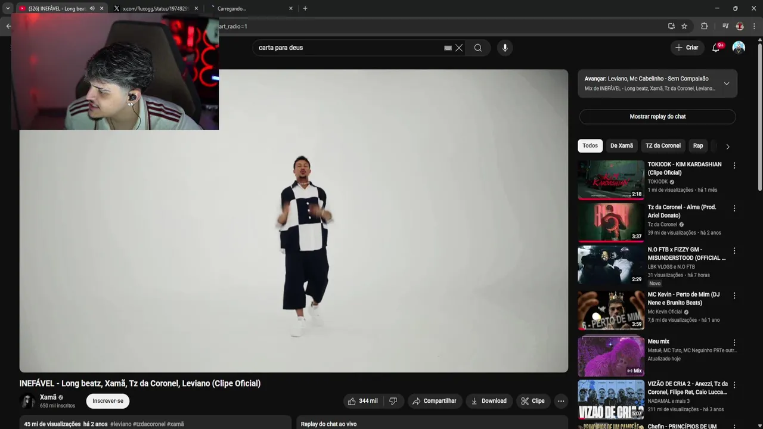The height and width of the screenshot is (429, 763).
Task: Click the Criar button
Action: pos(687,48)
